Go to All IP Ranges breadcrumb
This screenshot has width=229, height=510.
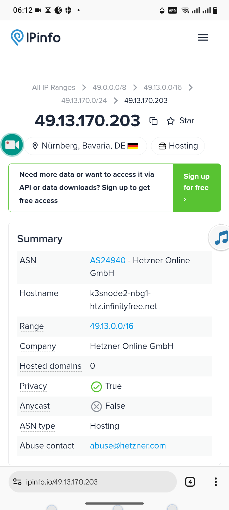pyautogui.click(x=53, y=87)
